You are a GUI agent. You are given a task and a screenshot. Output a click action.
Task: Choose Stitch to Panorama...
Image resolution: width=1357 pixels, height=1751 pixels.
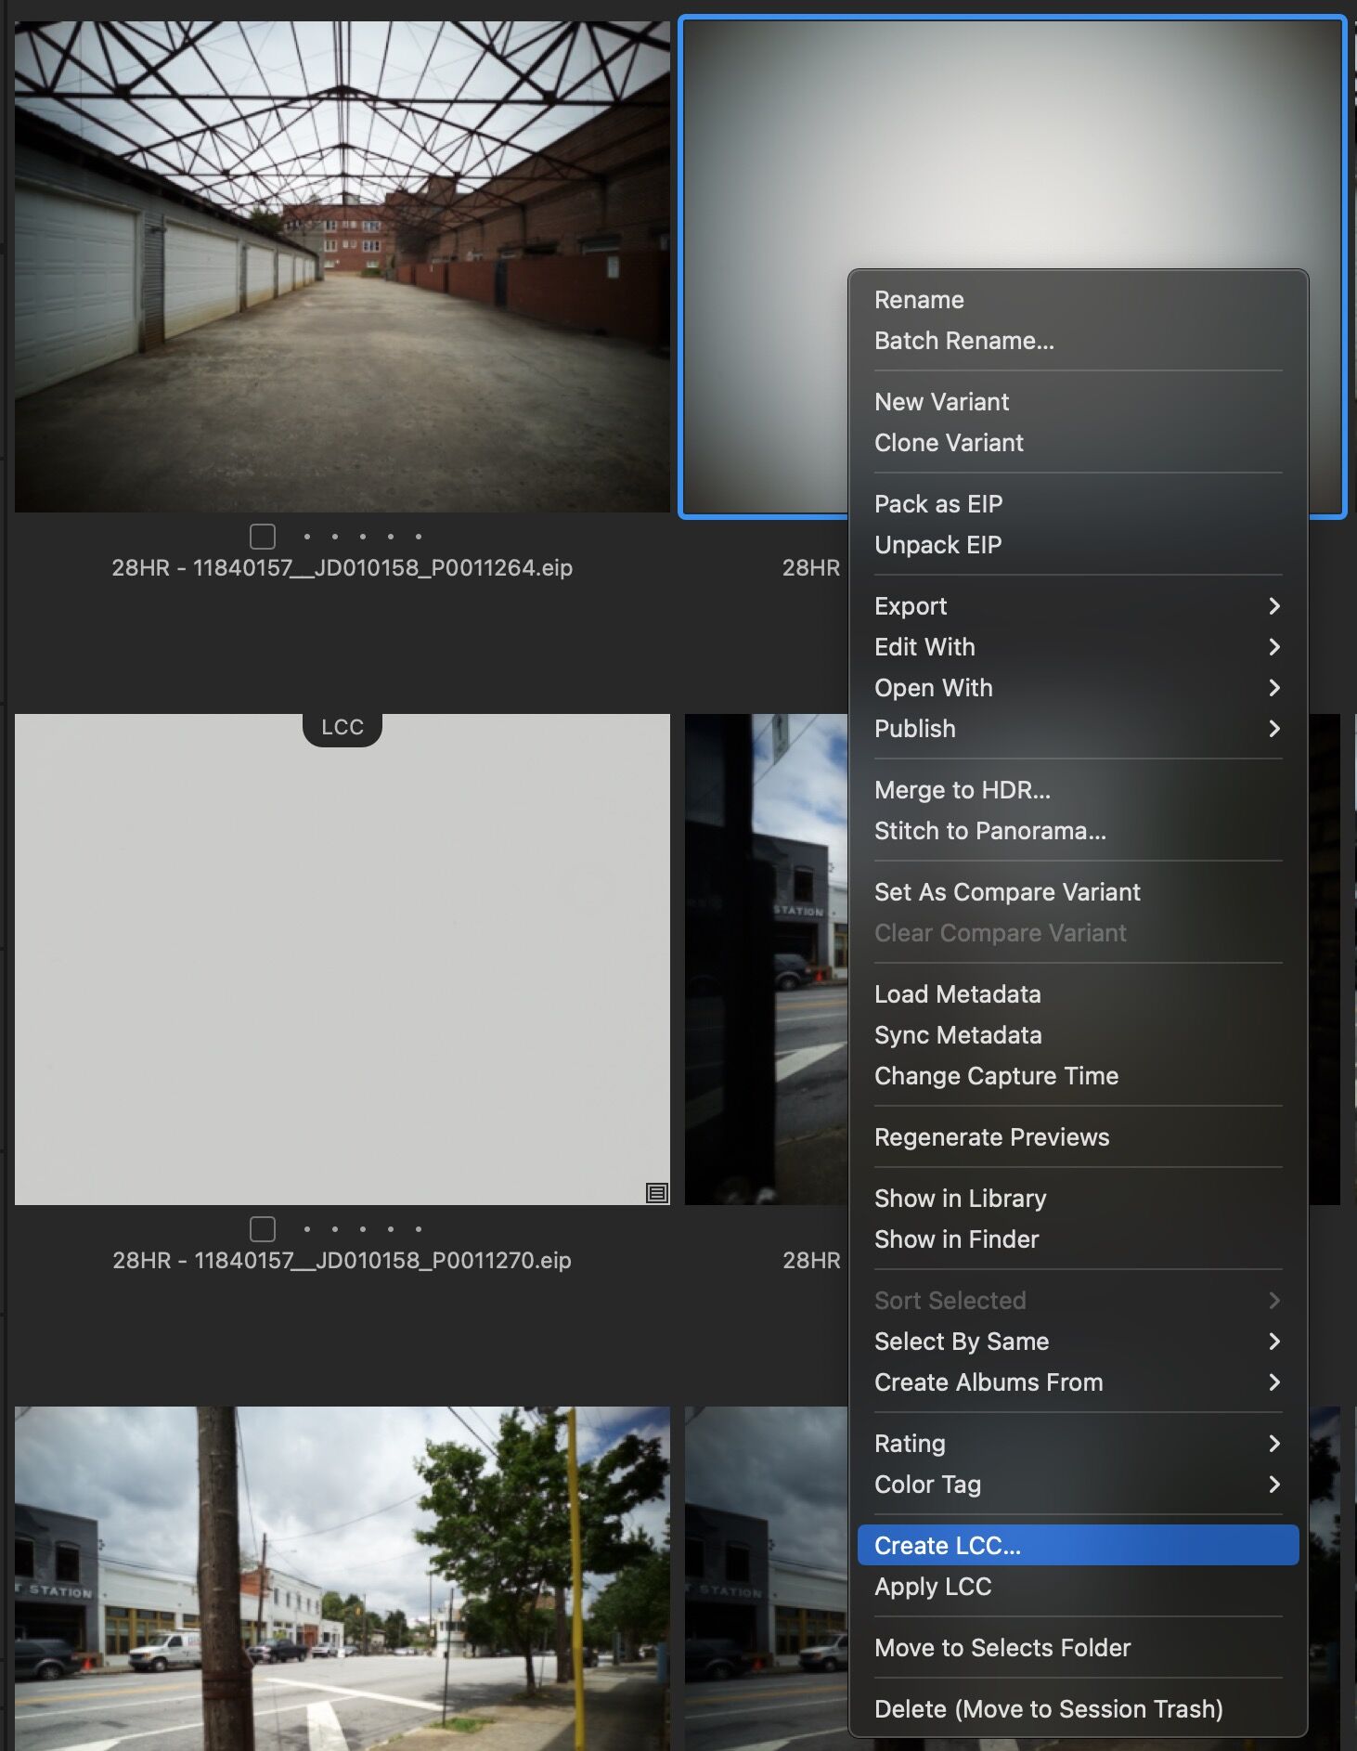point(1078,831)
